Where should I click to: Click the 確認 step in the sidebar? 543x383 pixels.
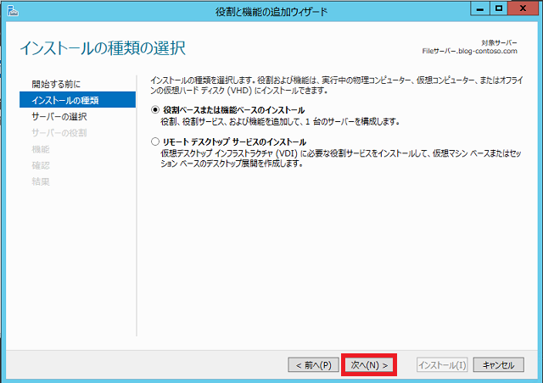[41, 165]
